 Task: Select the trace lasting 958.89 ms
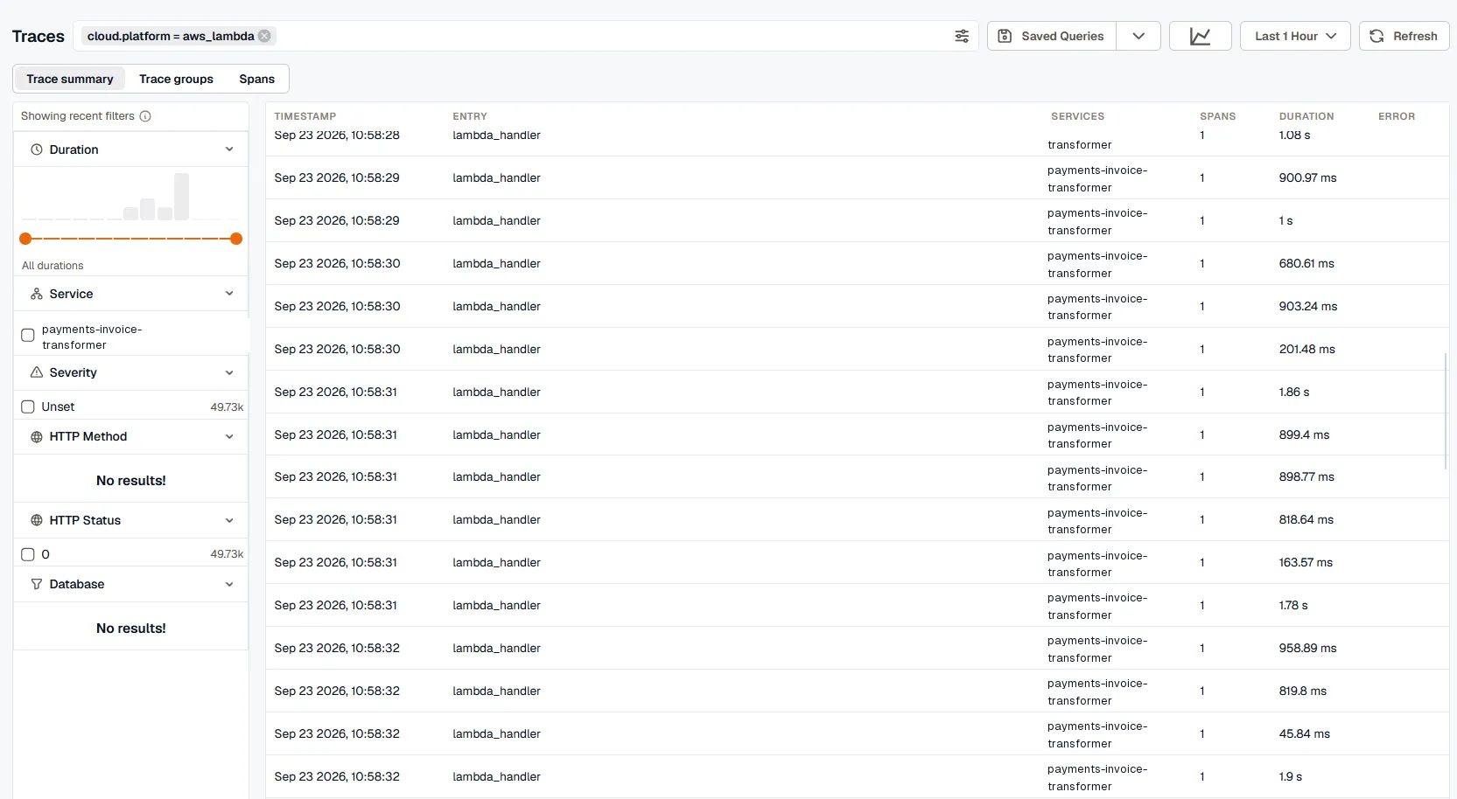click(858, 649)
